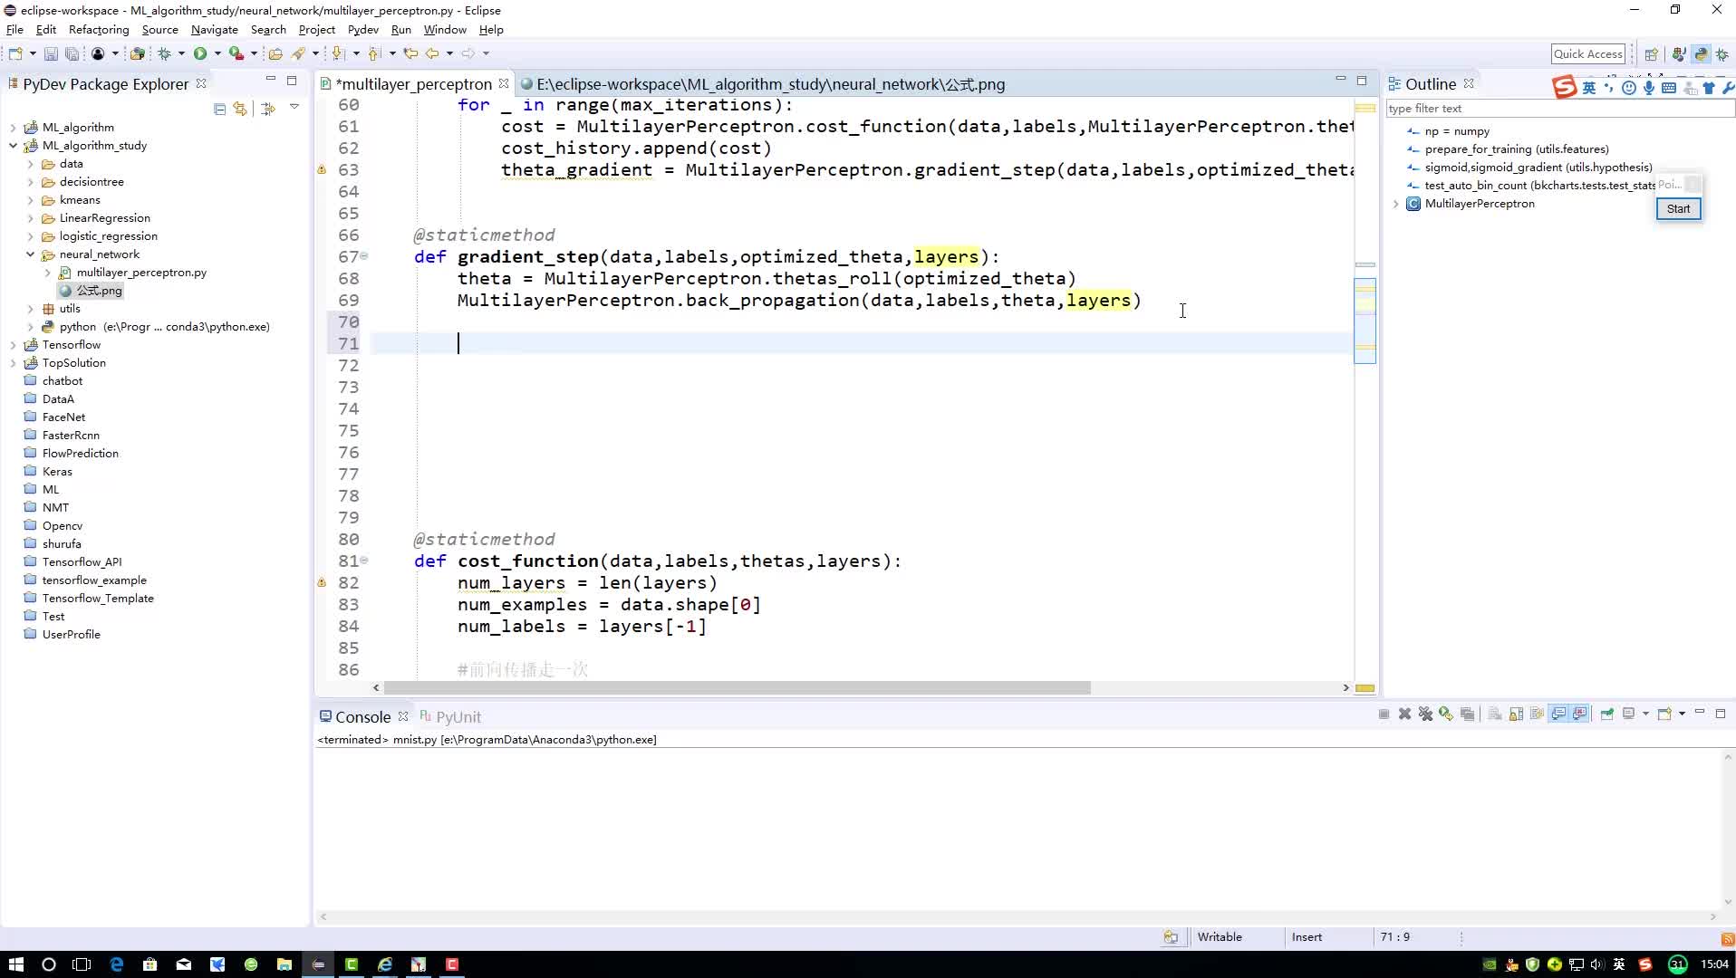Click the Save All toolbar icon
Image resolution: width=1736 pixels, height=978 pixels.
(x=72, y=53)
